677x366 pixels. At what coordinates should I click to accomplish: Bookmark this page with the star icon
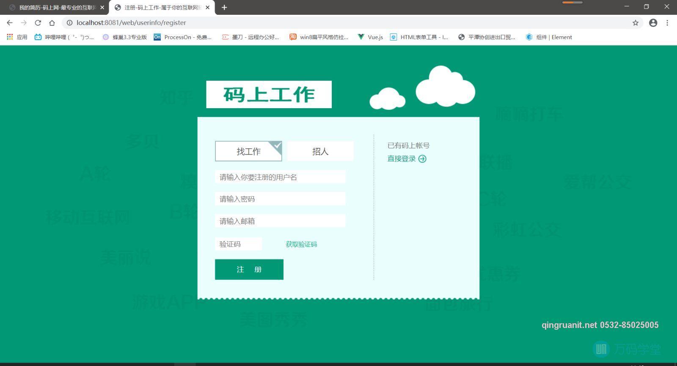635,23
